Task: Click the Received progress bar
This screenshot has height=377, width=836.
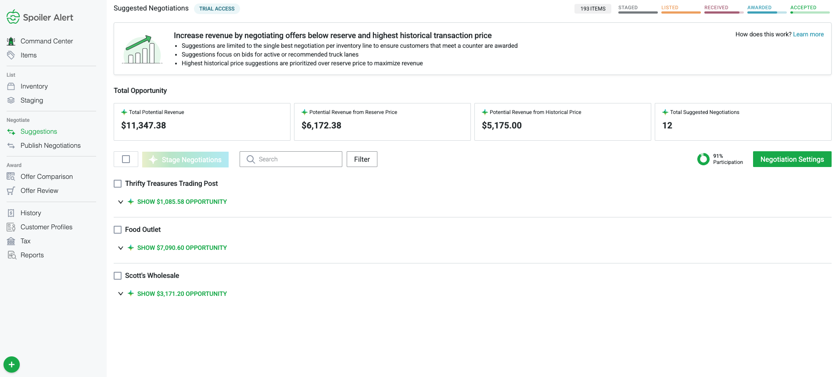Action: tap(724, 12)
